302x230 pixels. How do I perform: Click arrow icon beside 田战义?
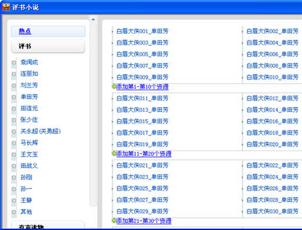point(14,166)
